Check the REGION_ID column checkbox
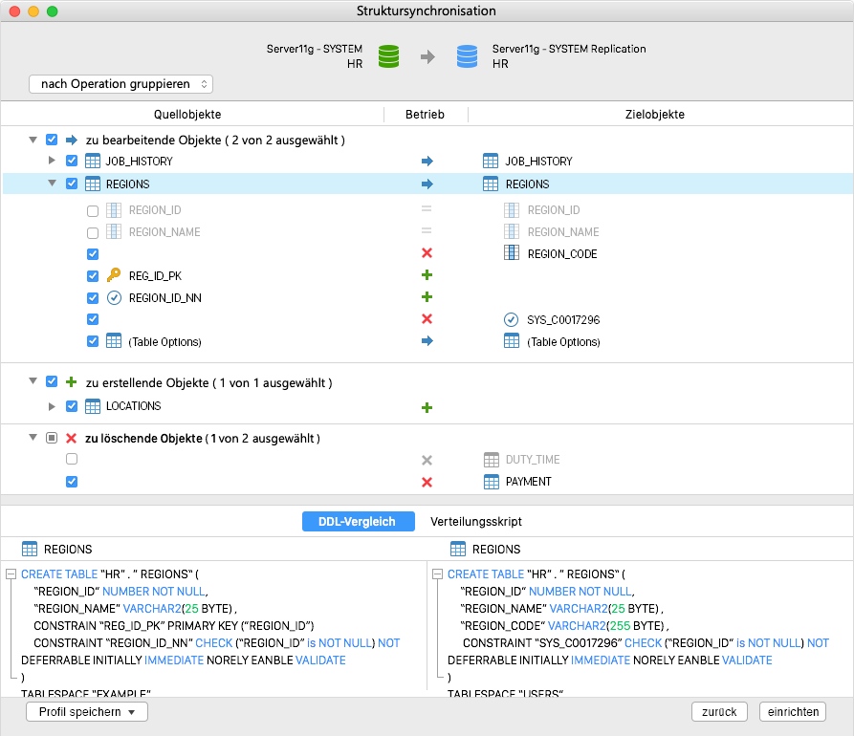Screen dimensions: 854x736 coord(93,210)
